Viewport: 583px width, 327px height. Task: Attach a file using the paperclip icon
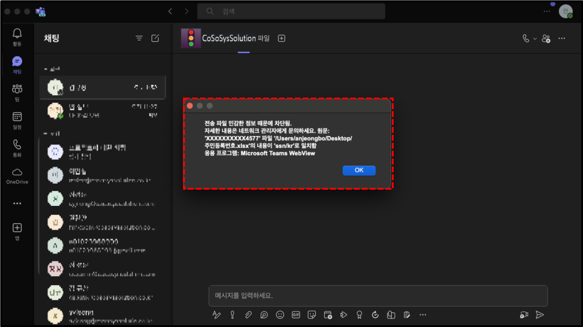click(248, 315)
